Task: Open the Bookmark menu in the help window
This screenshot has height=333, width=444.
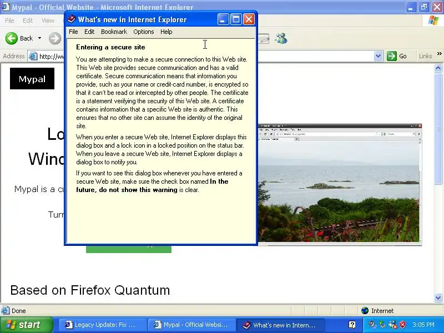Action: coord(114,32)
